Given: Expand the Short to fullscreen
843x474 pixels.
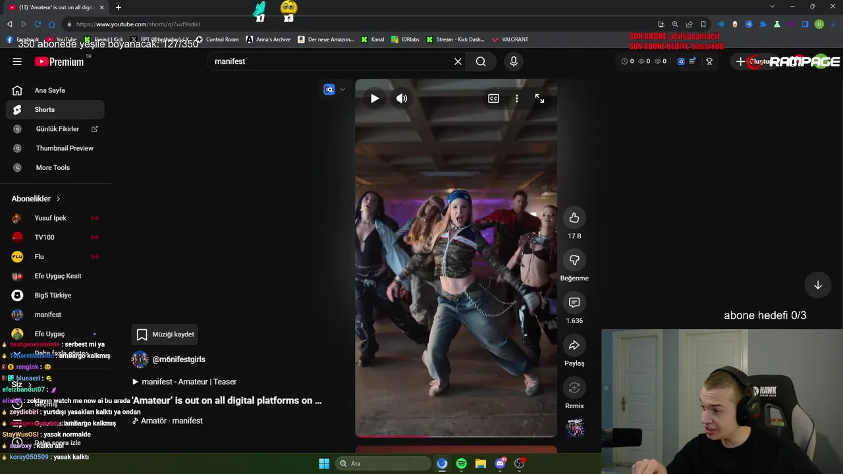Looking at the screenshot, I should [539, 98].
